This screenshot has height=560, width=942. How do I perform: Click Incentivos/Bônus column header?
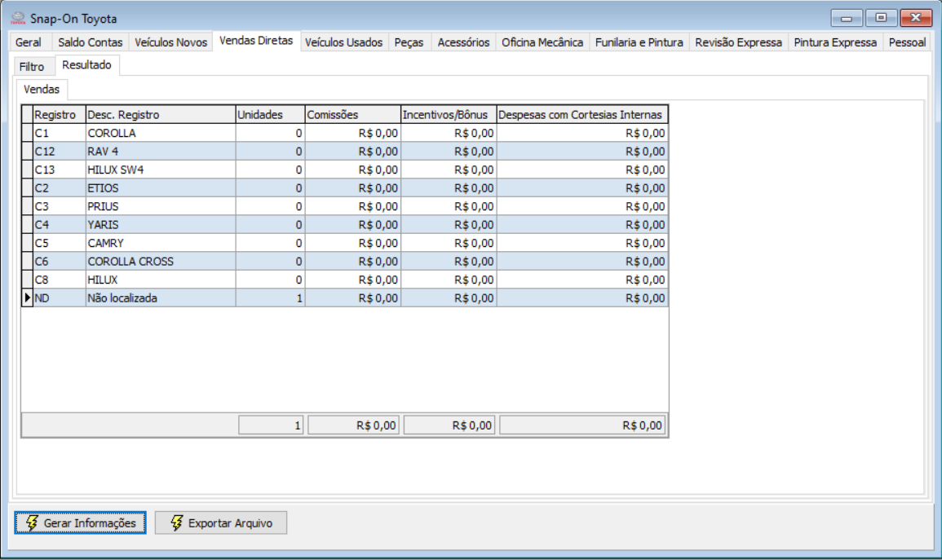[x=449, y=115]
